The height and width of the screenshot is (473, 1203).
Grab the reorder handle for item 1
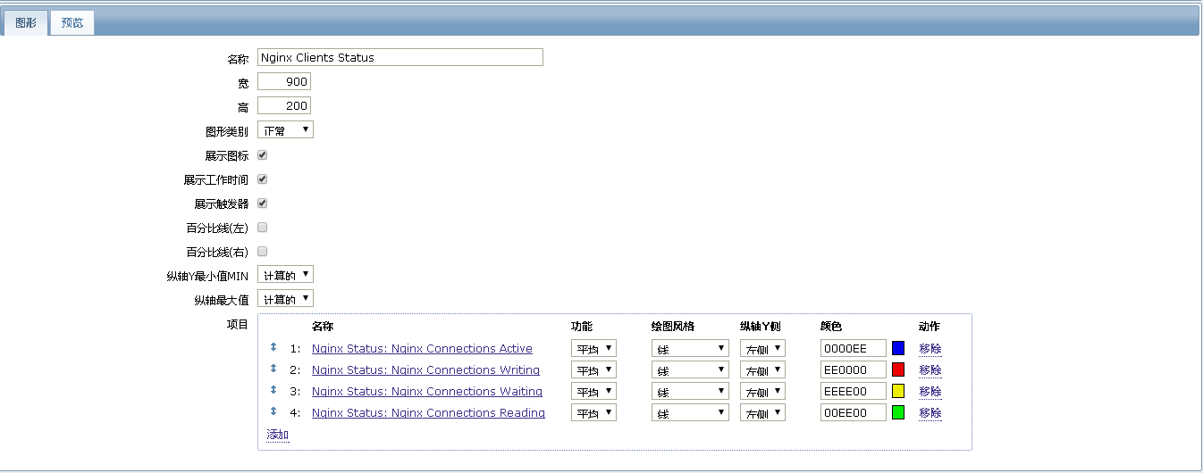[273, 347]
